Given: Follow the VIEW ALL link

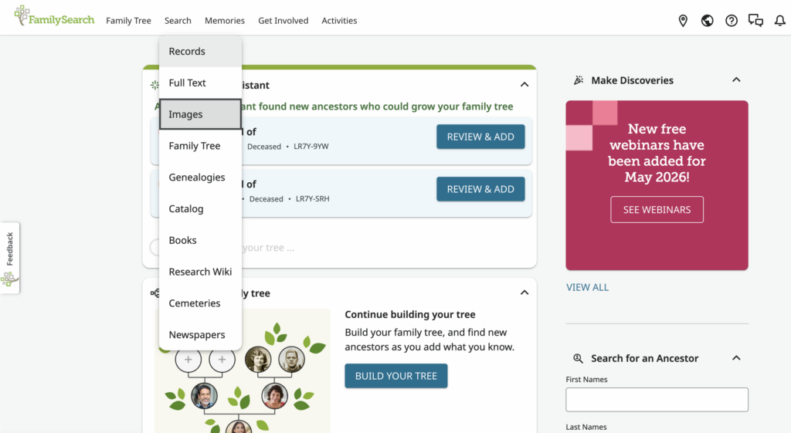Looking at the screenshot, I should point(587,287).
